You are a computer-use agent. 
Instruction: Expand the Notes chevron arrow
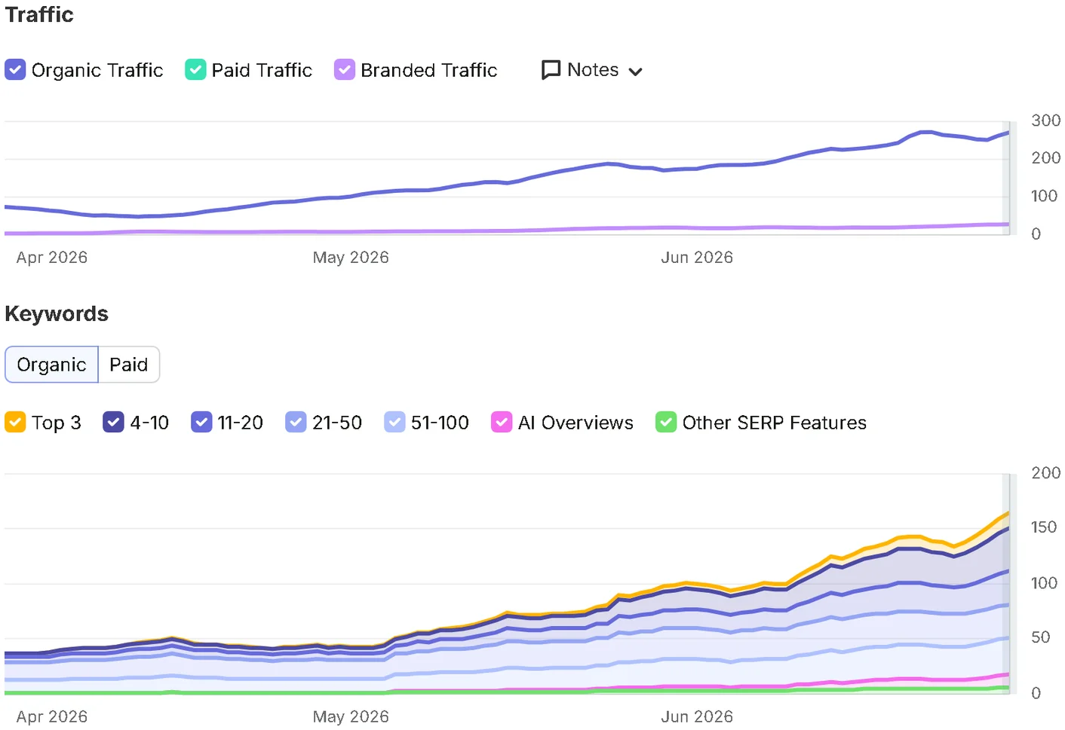pos(635,72)
